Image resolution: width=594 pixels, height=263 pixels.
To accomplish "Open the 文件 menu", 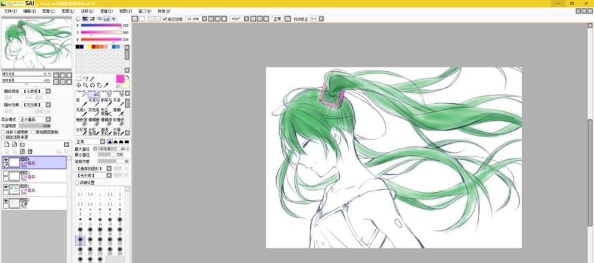I will click(x=10, y=11).
